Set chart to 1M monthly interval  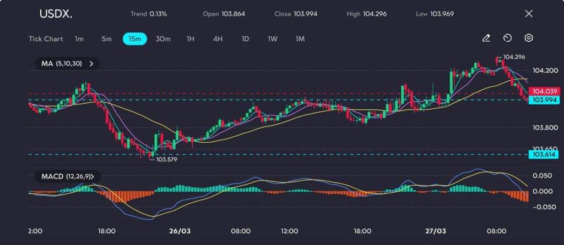coord(300,39)
